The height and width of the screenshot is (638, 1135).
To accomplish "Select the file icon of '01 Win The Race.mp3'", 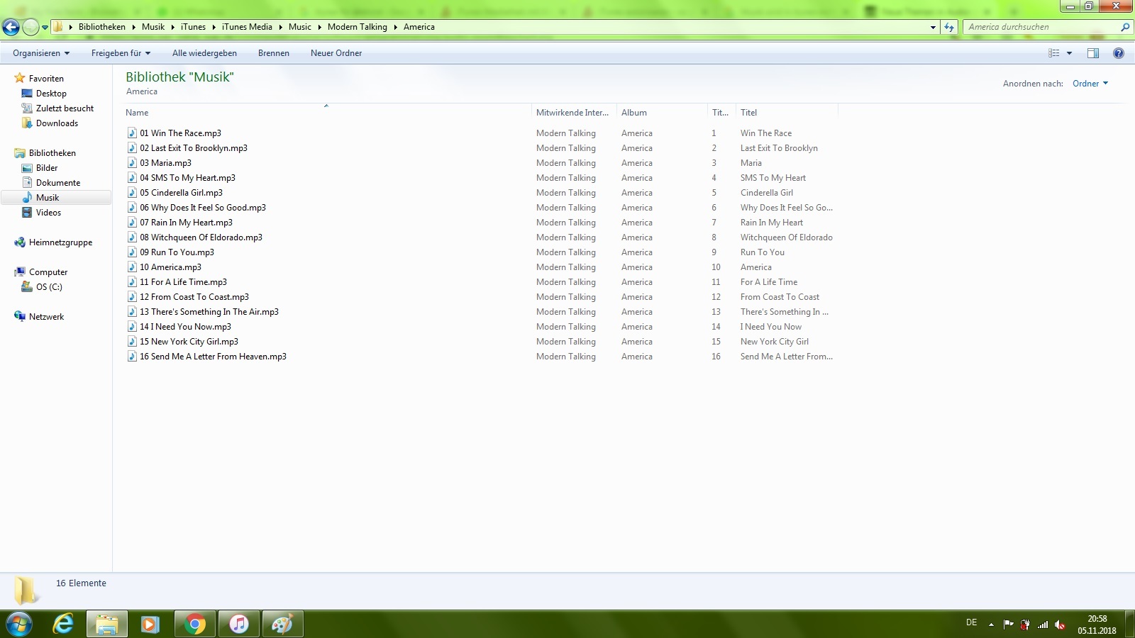I will coord(132,133).
